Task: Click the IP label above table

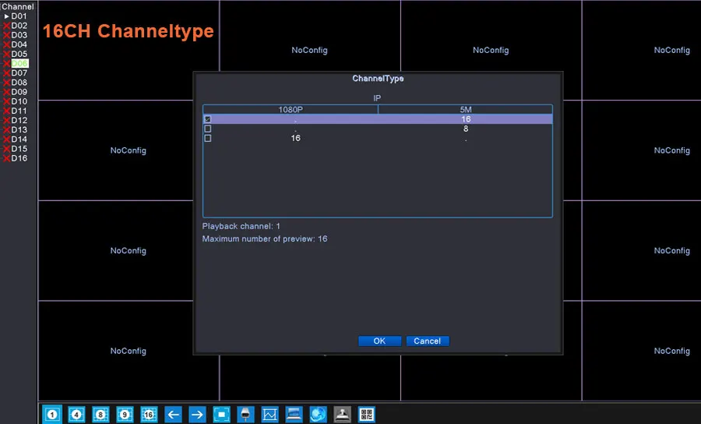Action: [377, 98]
